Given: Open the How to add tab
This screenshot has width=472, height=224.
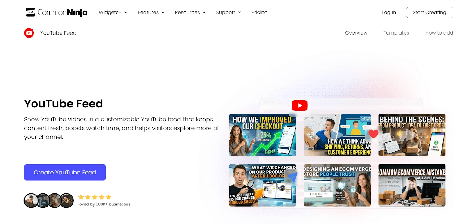Looking at the screenshot, I should point(439,33).
